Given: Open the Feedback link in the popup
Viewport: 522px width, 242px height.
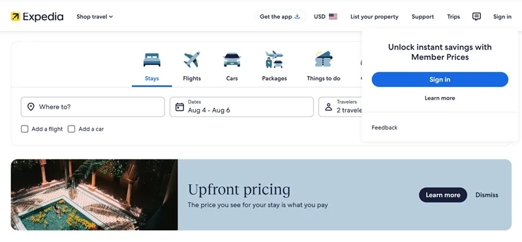Looking at the screenshot, I should click(x=384, y=128).
